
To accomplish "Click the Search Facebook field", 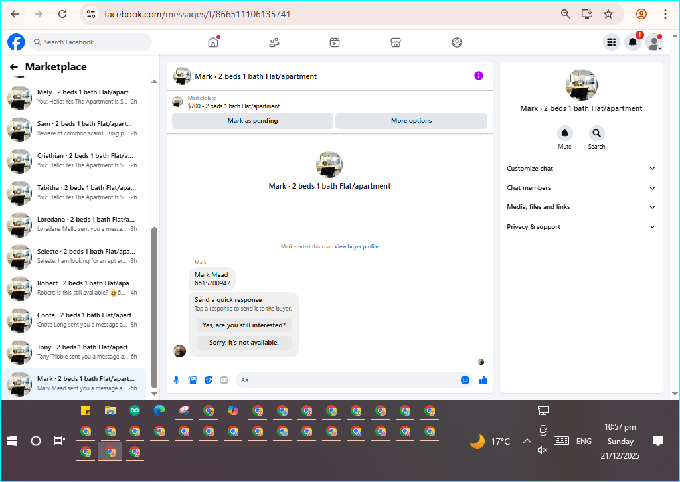I will click(x=90, y=42).
